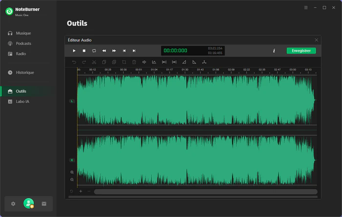Click the fast forward button
This screenshot has height=217, width=342.
coord(114,51)
